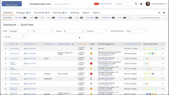169x95 pixels.
Task: Click the search icon next to Mortgages
Action: [30, 13]
